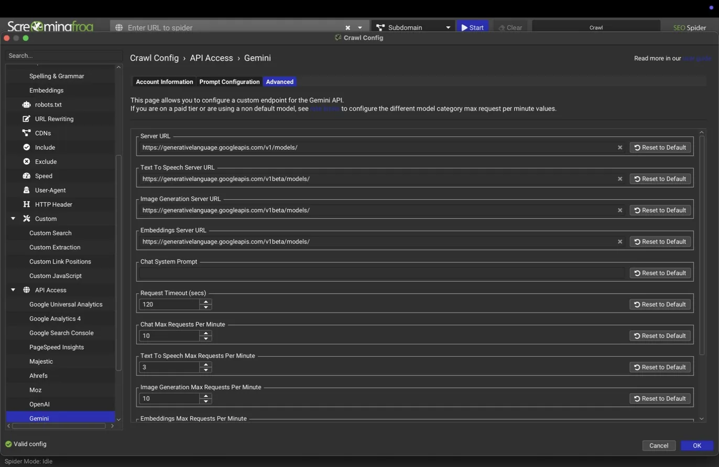Open the URL history dropdown arrow
The height and width of the screenshot is (467, 719).
point(360,28)
